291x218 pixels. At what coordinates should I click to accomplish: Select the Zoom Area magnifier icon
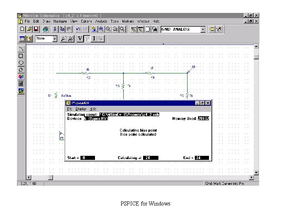116,29
